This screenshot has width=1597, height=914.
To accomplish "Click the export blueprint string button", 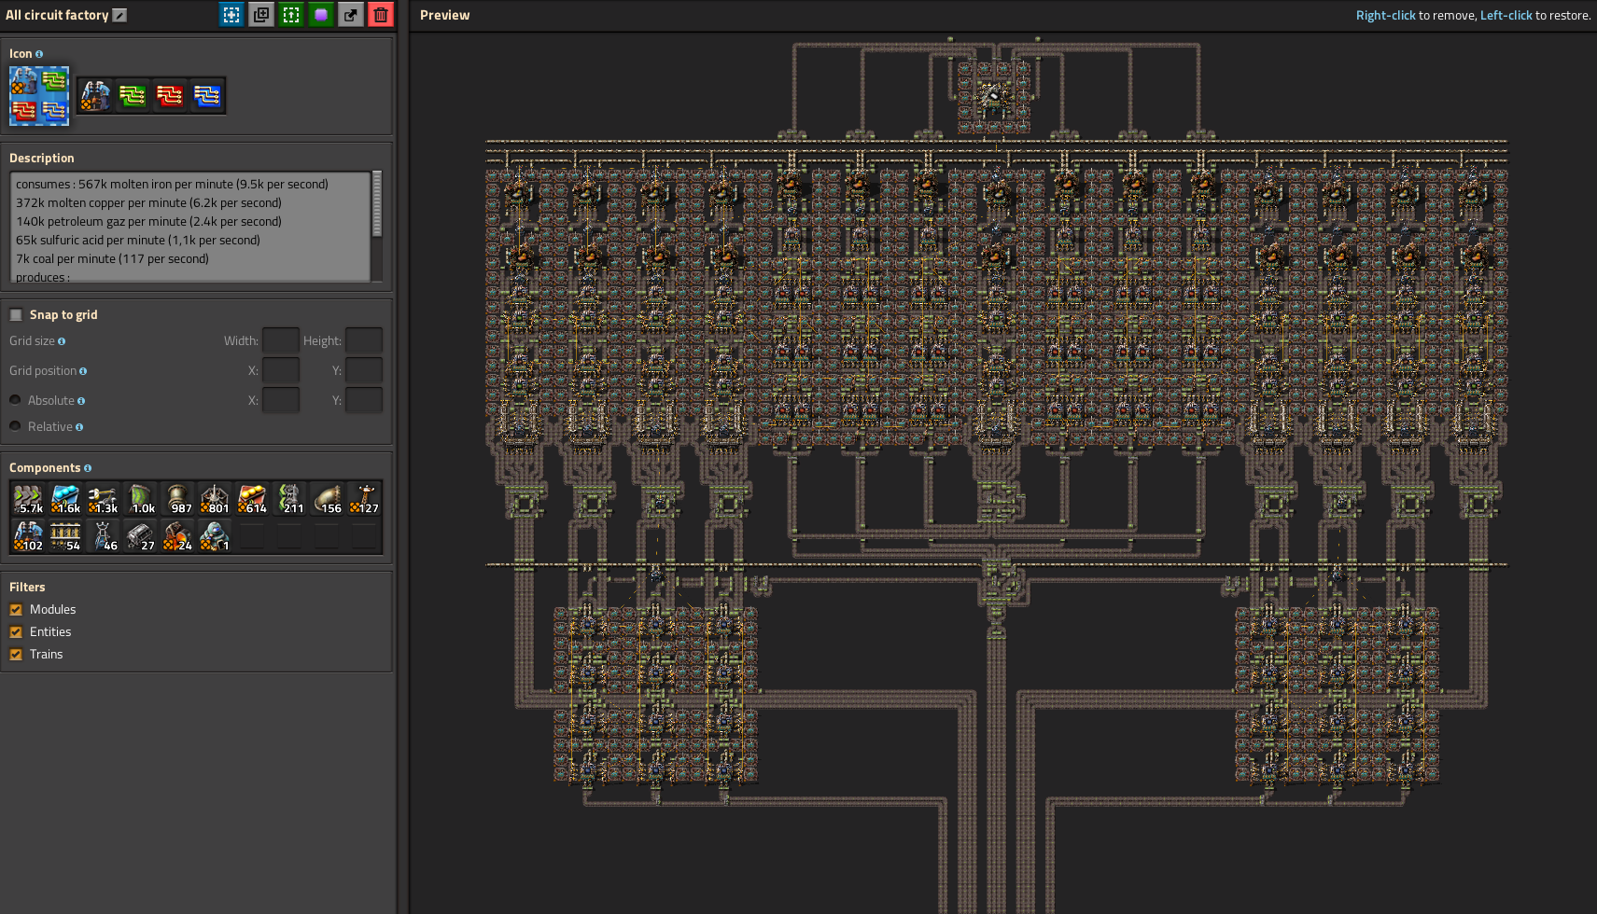I will [x=351, y=15].
